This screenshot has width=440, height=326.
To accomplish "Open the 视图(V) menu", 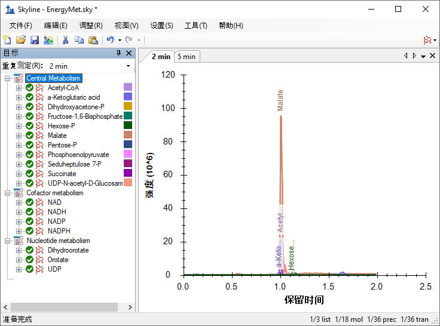I will tap(126, 26).
